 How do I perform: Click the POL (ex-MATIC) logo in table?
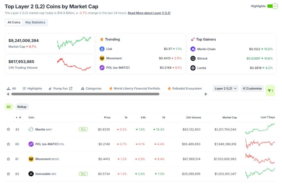pos(31,144)
